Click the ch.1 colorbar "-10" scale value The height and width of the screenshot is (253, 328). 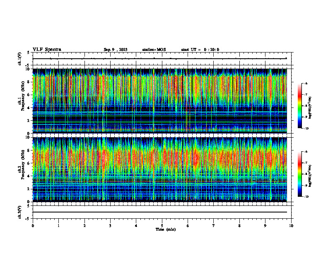point(306,129)
